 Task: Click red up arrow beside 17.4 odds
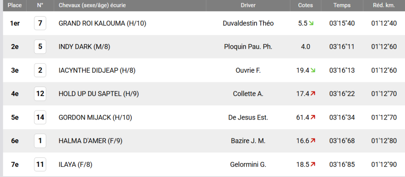313,94
